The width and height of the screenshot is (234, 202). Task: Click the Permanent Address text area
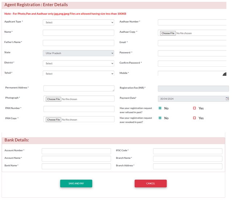coord(79,88)
